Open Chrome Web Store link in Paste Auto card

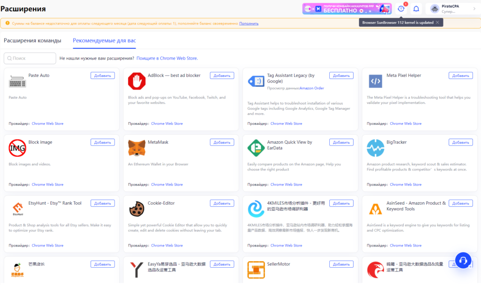click(47, 123)
